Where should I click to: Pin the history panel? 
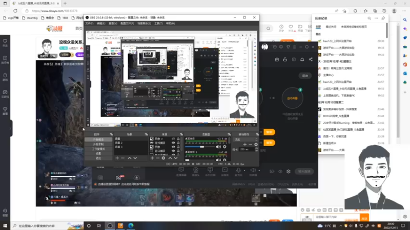[x=383, y=18]
